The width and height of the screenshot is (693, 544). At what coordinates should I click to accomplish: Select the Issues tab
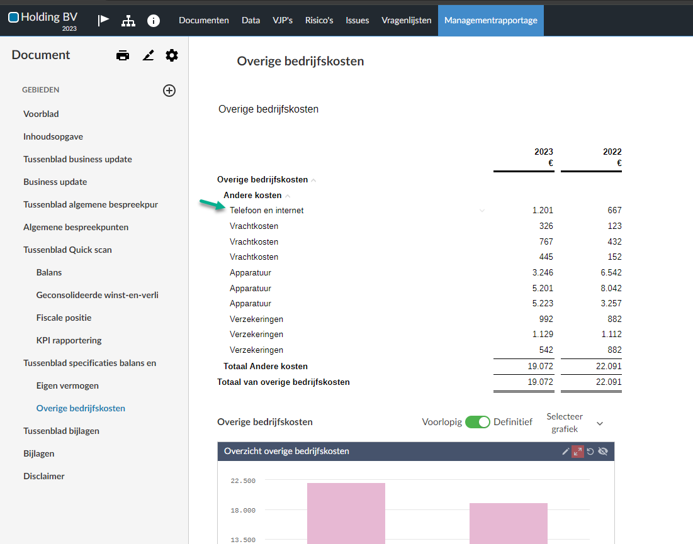(357, 20)
